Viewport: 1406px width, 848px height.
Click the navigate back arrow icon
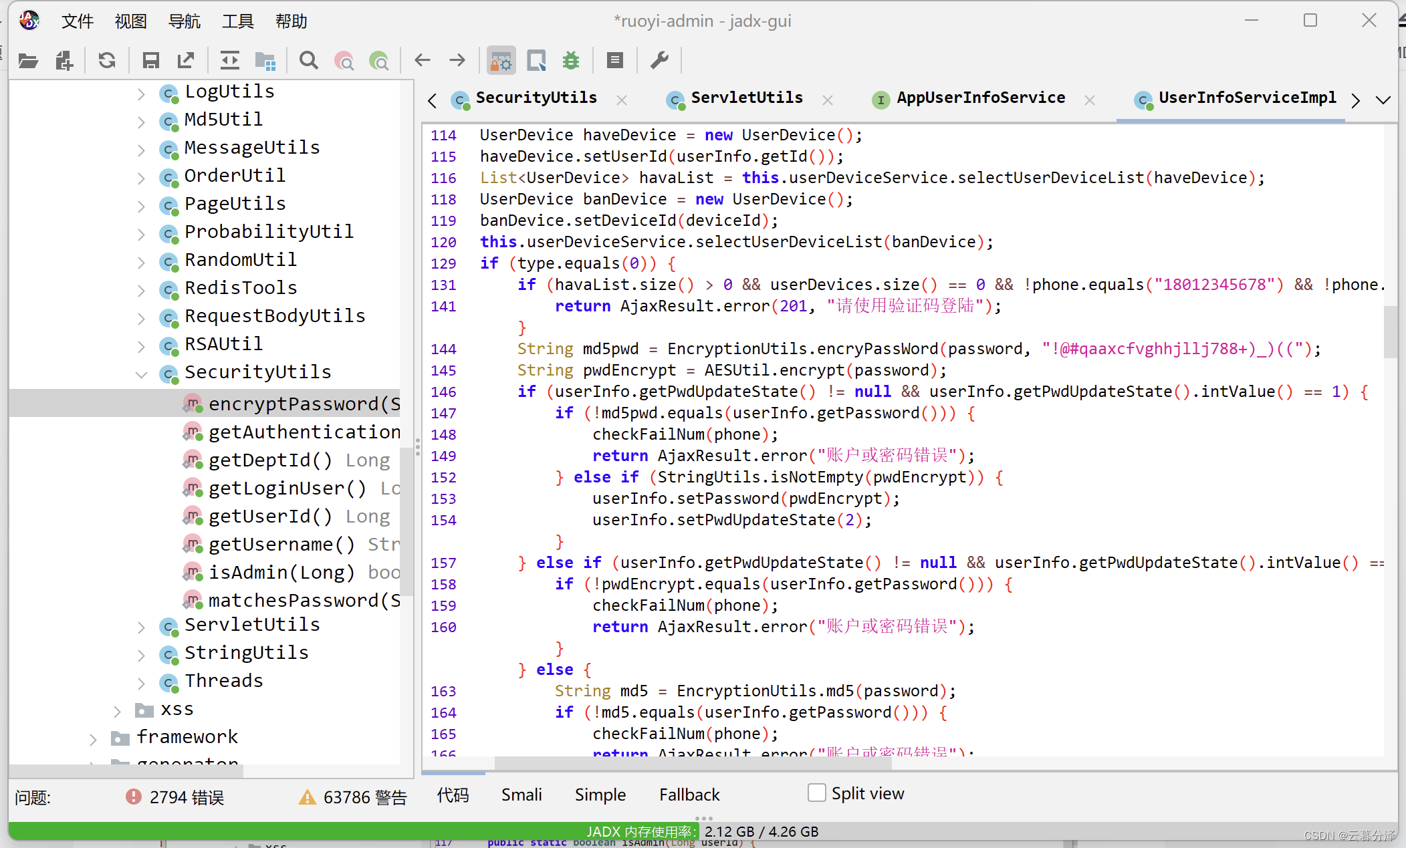pos(422,61)
